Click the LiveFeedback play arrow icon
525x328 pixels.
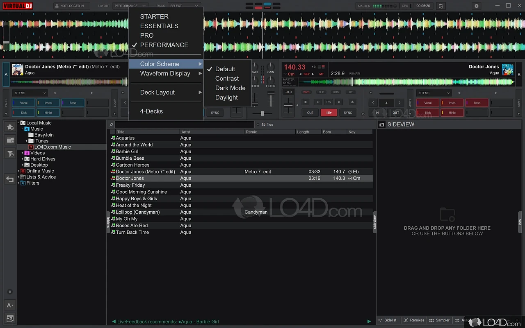369,321
